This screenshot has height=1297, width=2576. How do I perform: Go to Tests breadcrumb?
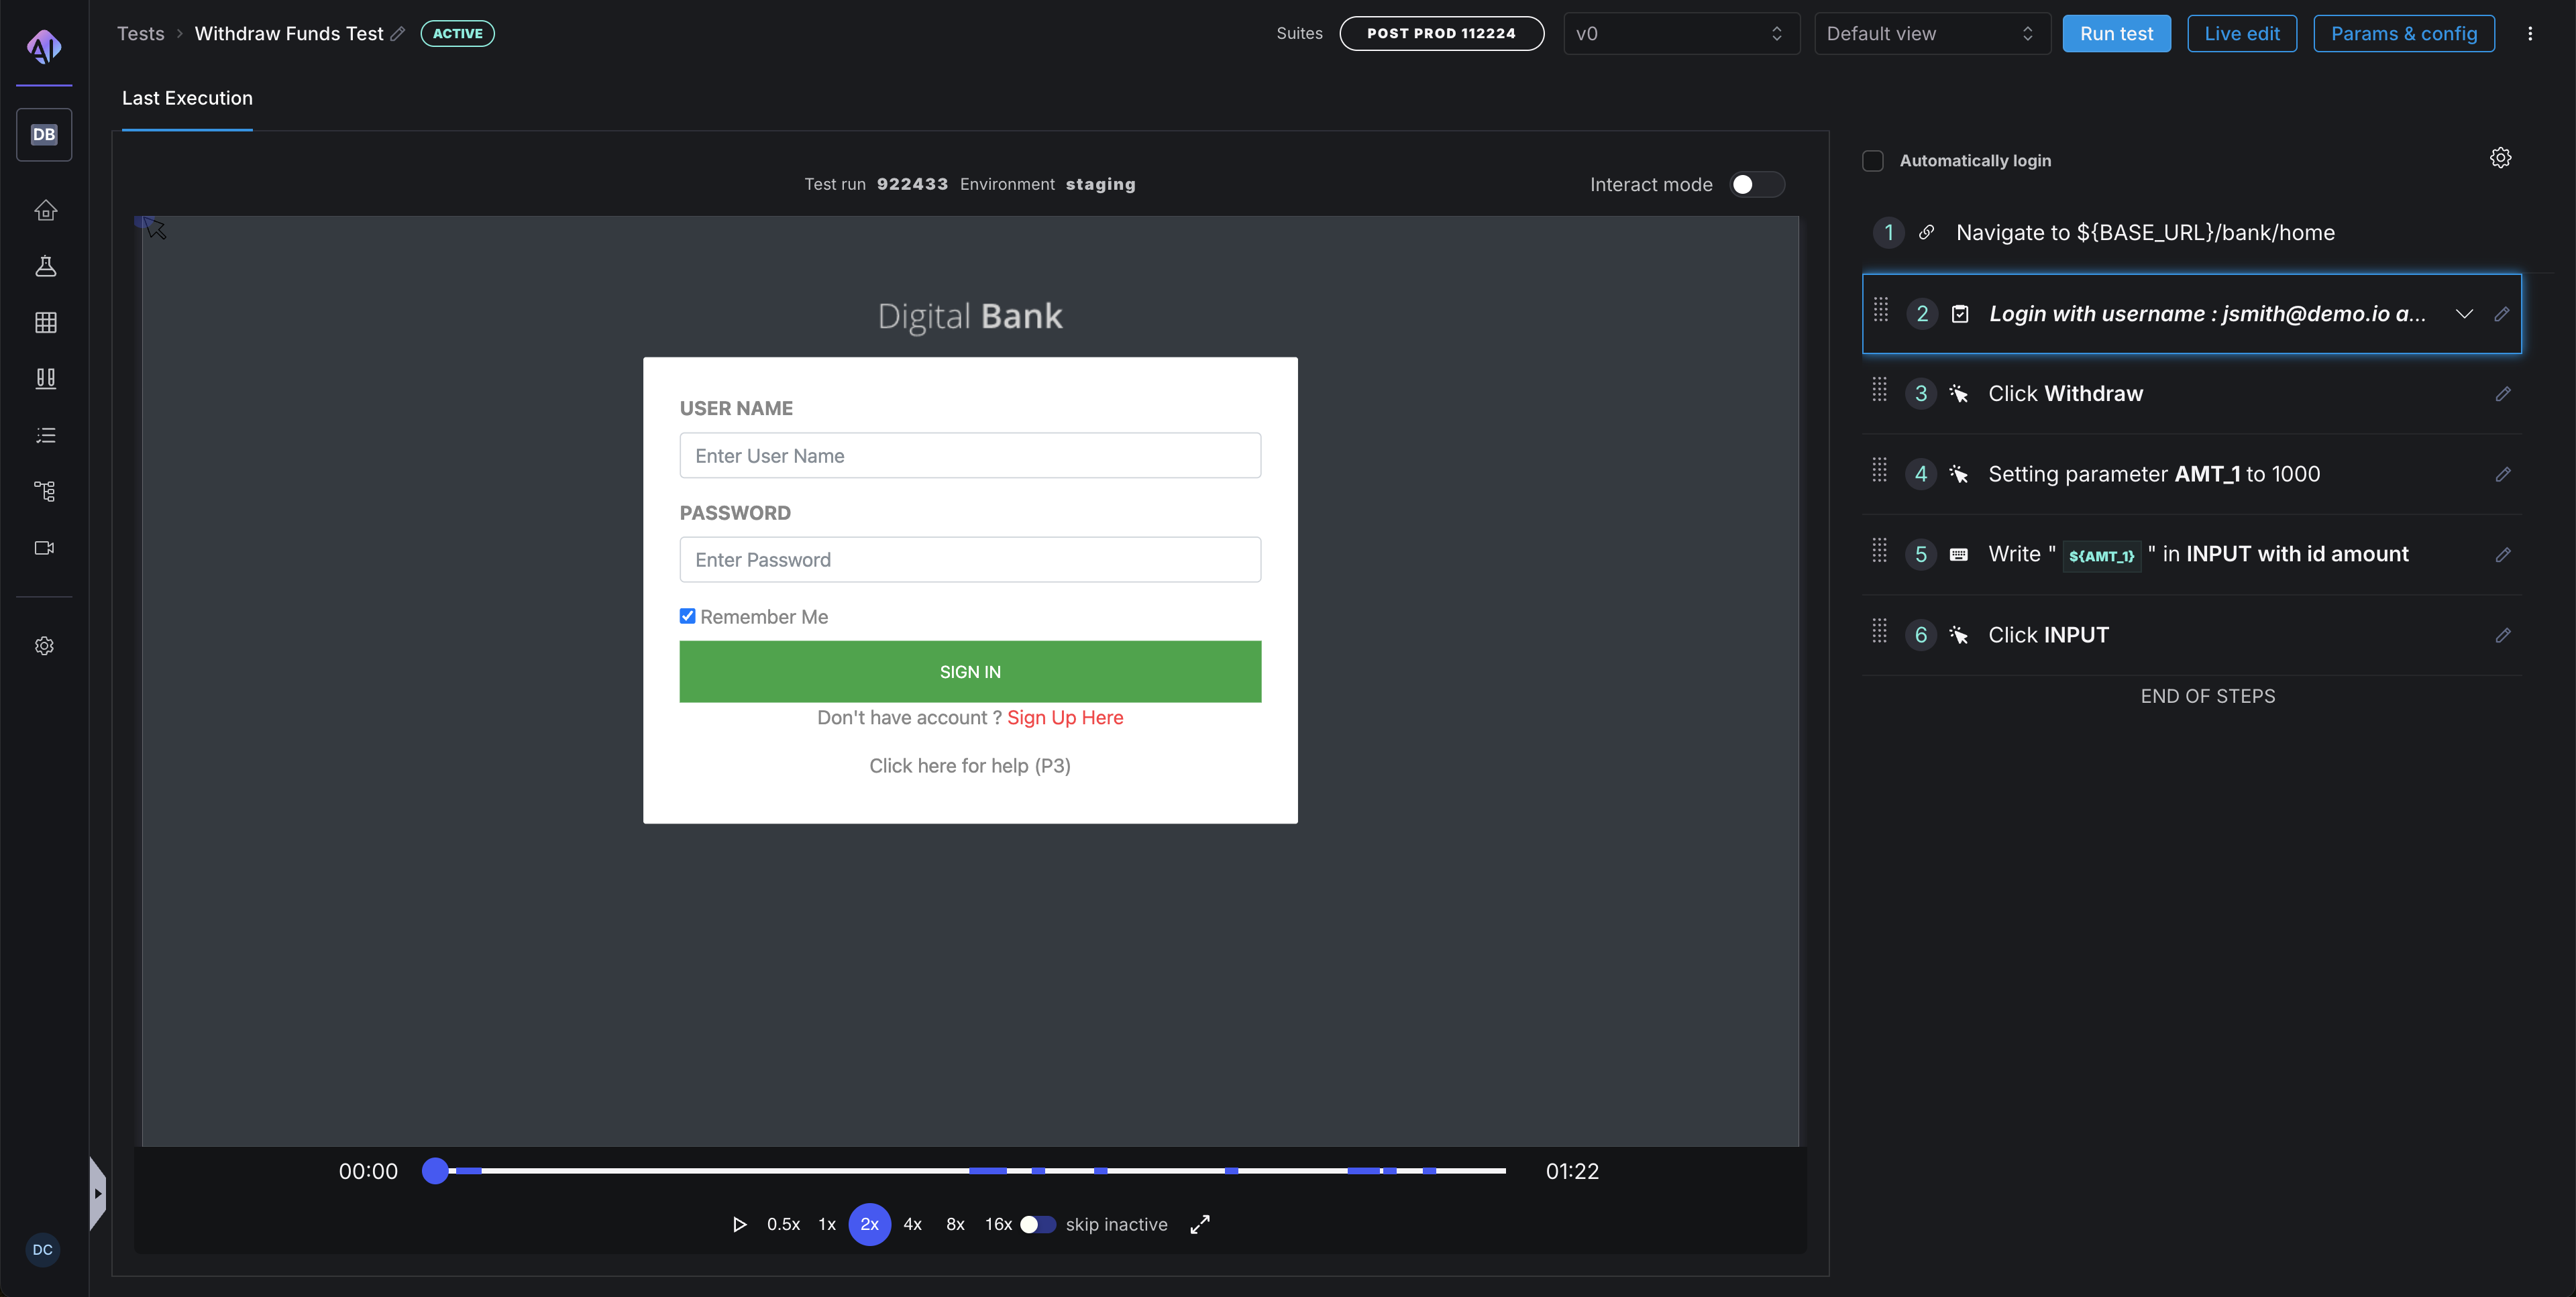pyautogui.click(x=140, y=34)
